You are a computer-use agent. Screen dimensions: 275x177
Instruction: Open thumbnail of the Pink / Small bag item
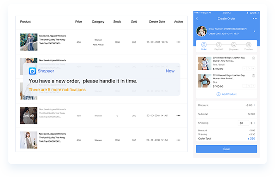coord(205,63)
